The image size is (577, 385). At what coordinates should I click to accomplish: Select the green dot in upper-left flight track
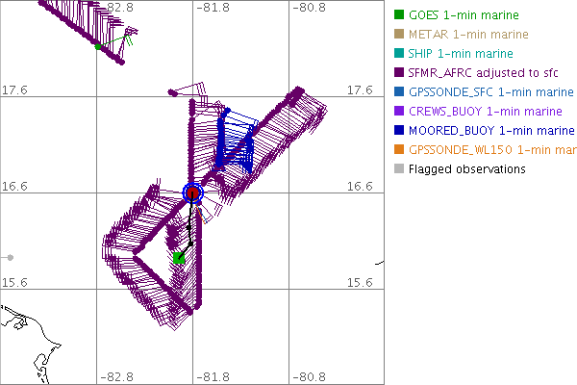pos(98,46)
